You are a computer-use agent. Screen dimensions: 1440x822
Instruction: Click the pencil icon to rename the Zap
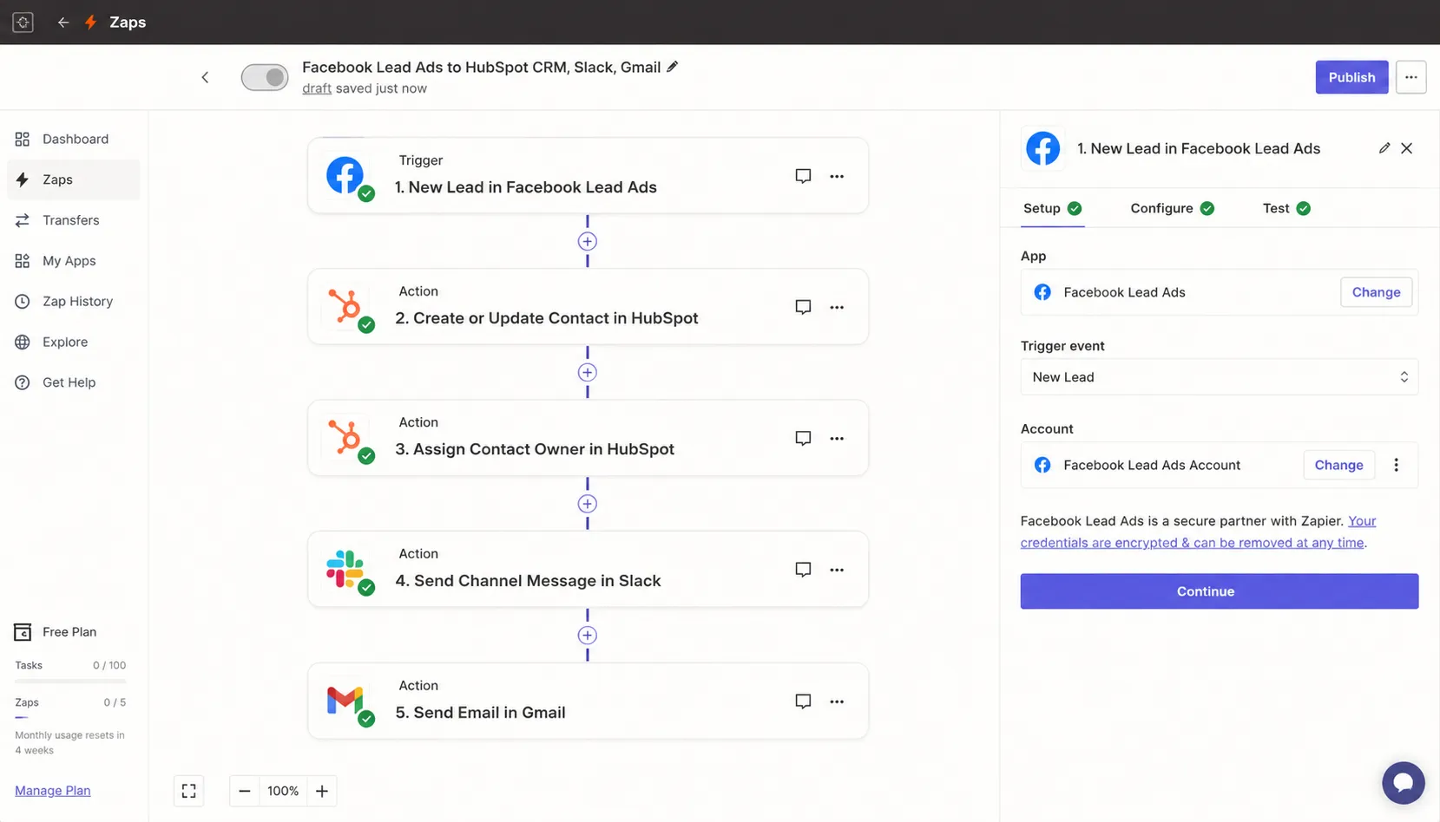click(x=673, y=67)
